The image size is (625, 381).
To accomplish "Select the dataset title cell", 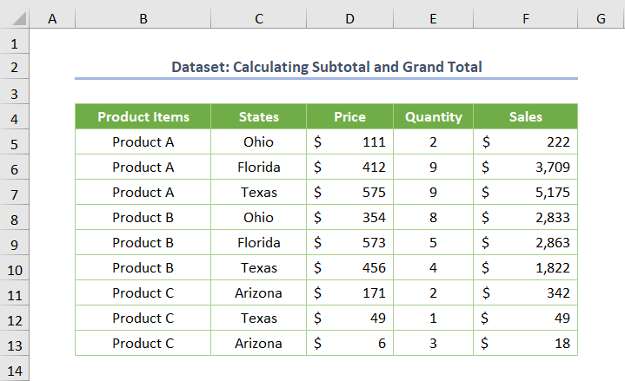I will click(x=326, y=67).
